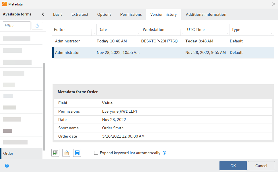Open the UTC Time column filter dropdown

[227, 33]
